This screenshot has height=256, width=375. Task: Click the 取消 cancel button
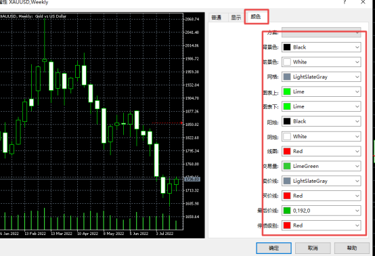(x=313, y=248)
